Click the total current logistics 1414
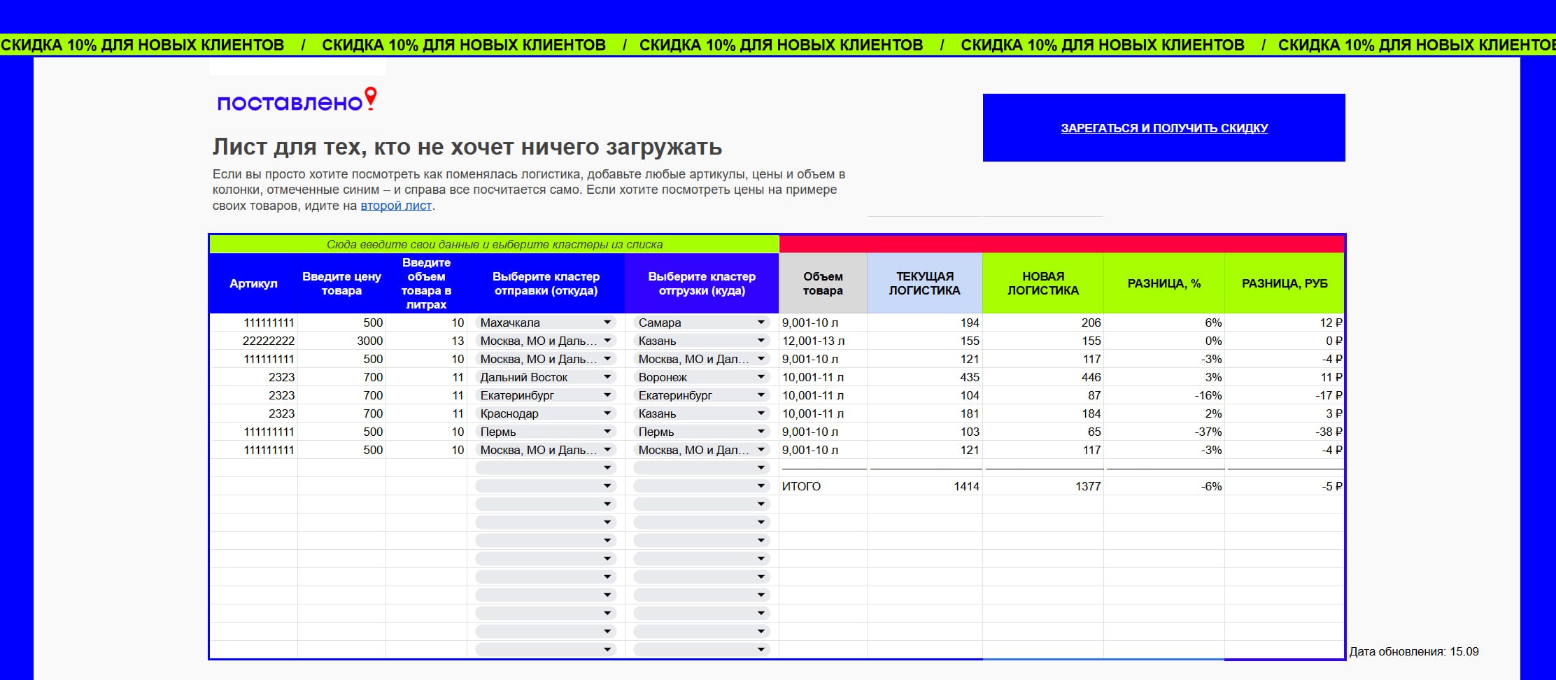This screenshot has width=1556, height=680. point(925,486)
